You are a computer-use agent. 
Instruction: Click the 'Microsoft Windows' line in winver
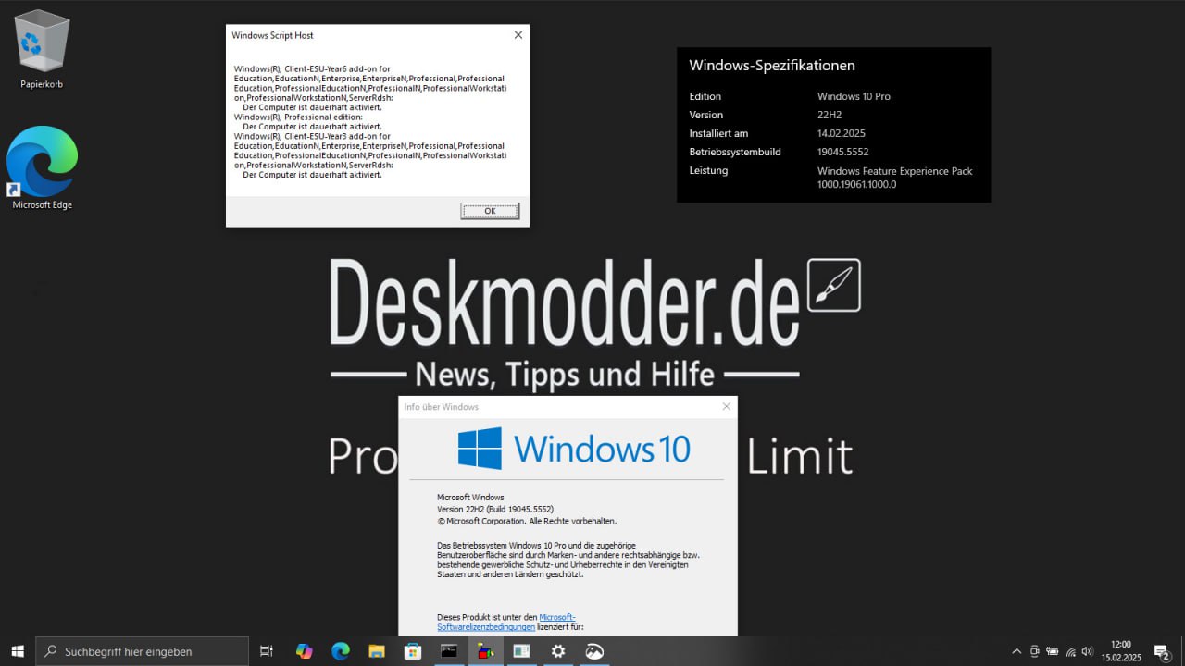coord(470,497)
